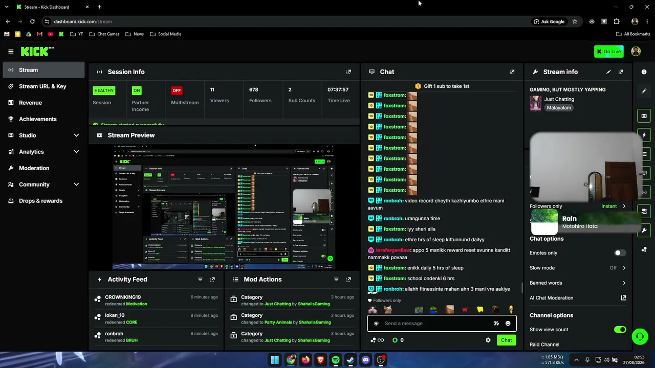655x368 pixels.
Task: Open Steam from the taskbar
Action: tap(351, 360)
